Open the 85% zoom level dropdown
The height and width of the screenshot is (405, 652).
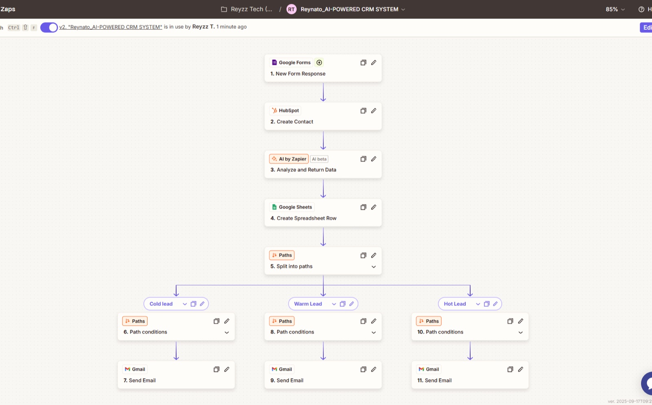(615, 9)
